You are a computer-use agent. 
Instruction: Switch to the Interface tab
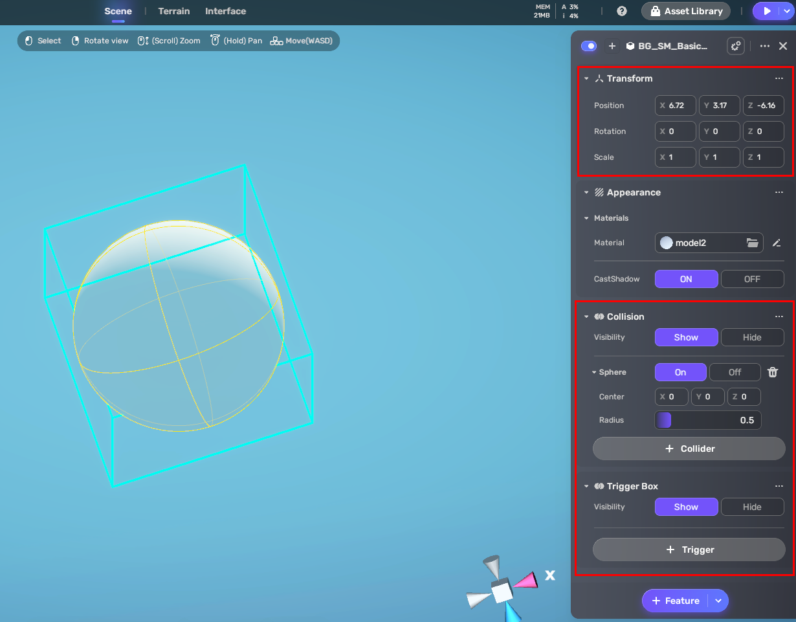[x=225, y=11]
